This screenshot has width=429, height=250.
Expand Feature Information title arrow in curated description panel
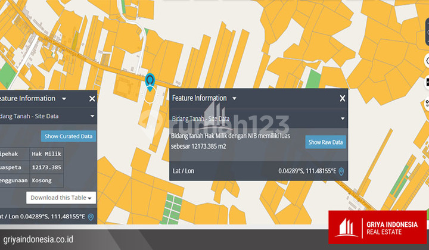pos(234,98)
